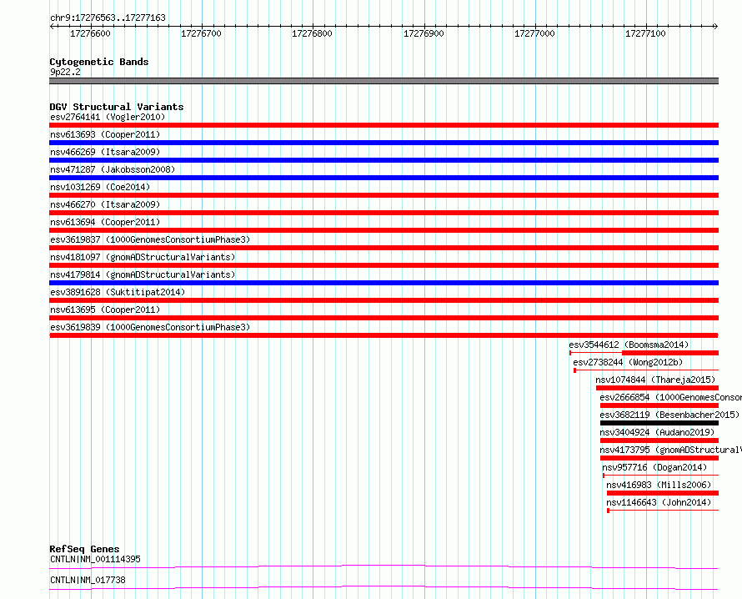
Task: Open nsv4173795 gnomAD variant label
Action: click(x=670, y=450)
